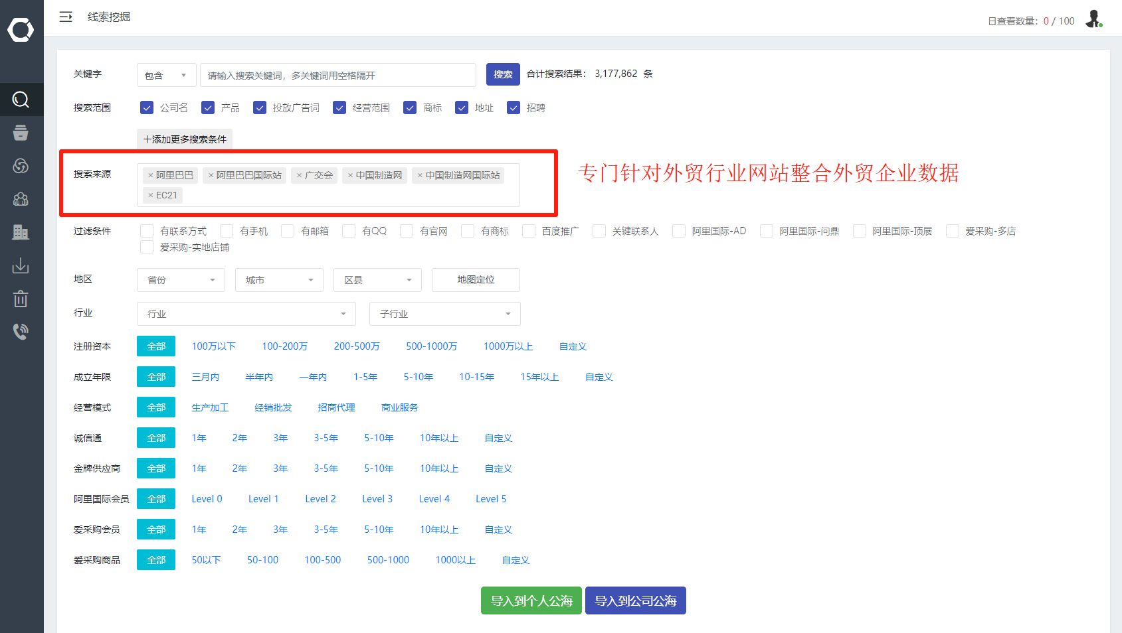Open the company building sidebar icon
Image resolution: width=1122 pixels, height=633 pixels.
pos(21,232)
